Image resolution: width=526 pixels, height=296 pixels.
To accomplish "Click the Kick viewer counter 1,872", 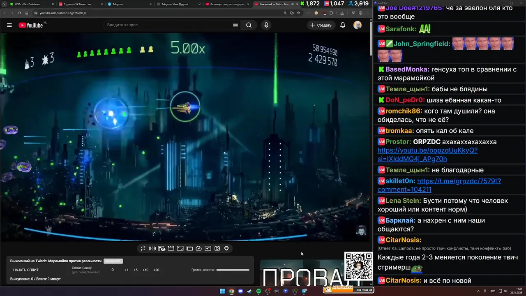I will tap(309, 4).
